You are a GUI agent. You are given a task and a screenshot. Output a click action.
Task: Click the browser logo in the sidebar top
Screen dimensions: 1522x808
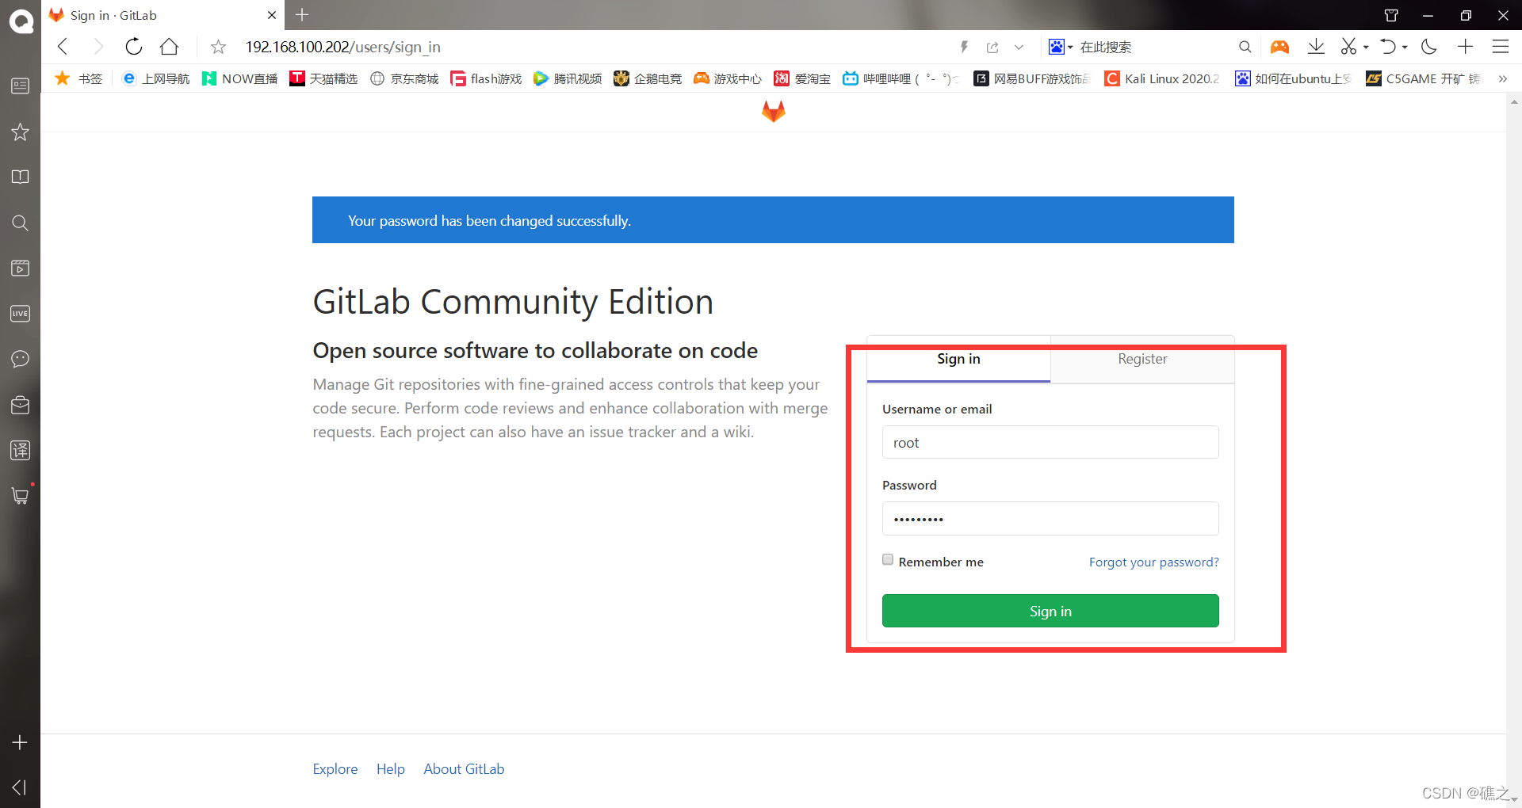21,21
